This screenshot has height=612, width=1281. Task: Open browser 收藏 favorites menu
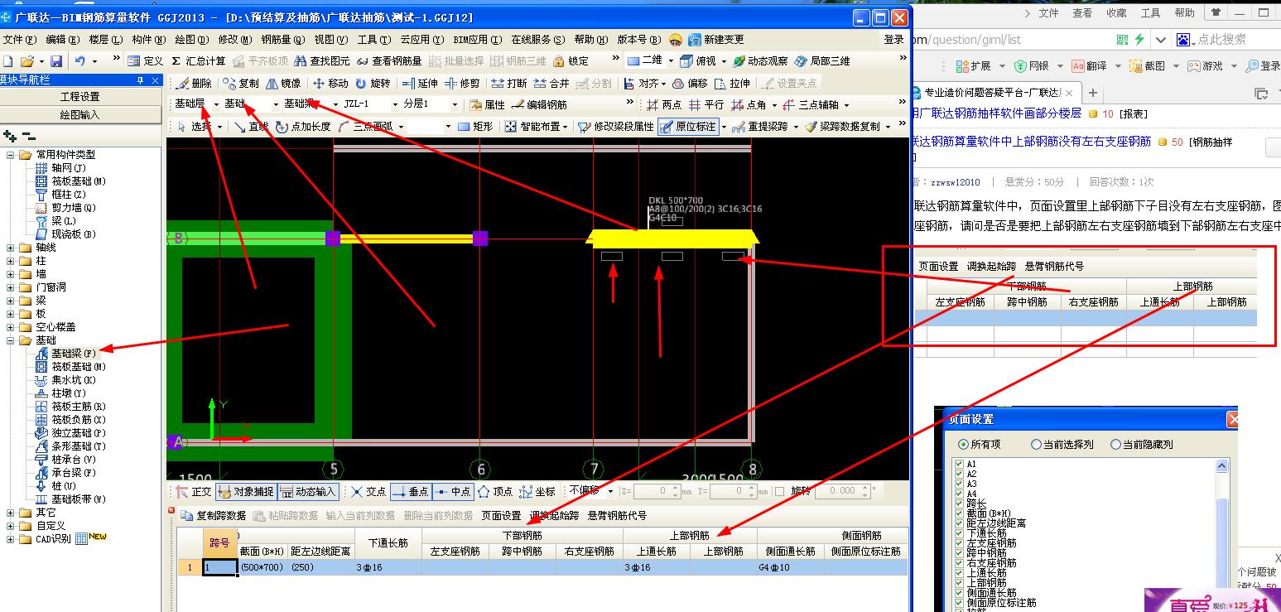click(x=1116, y=13)
